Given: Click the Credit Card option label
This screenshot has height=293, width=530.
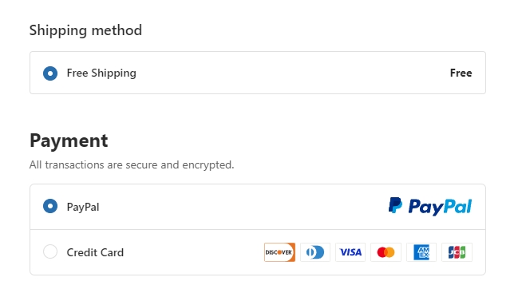Looking at the screenshot, I should point(95,252).
